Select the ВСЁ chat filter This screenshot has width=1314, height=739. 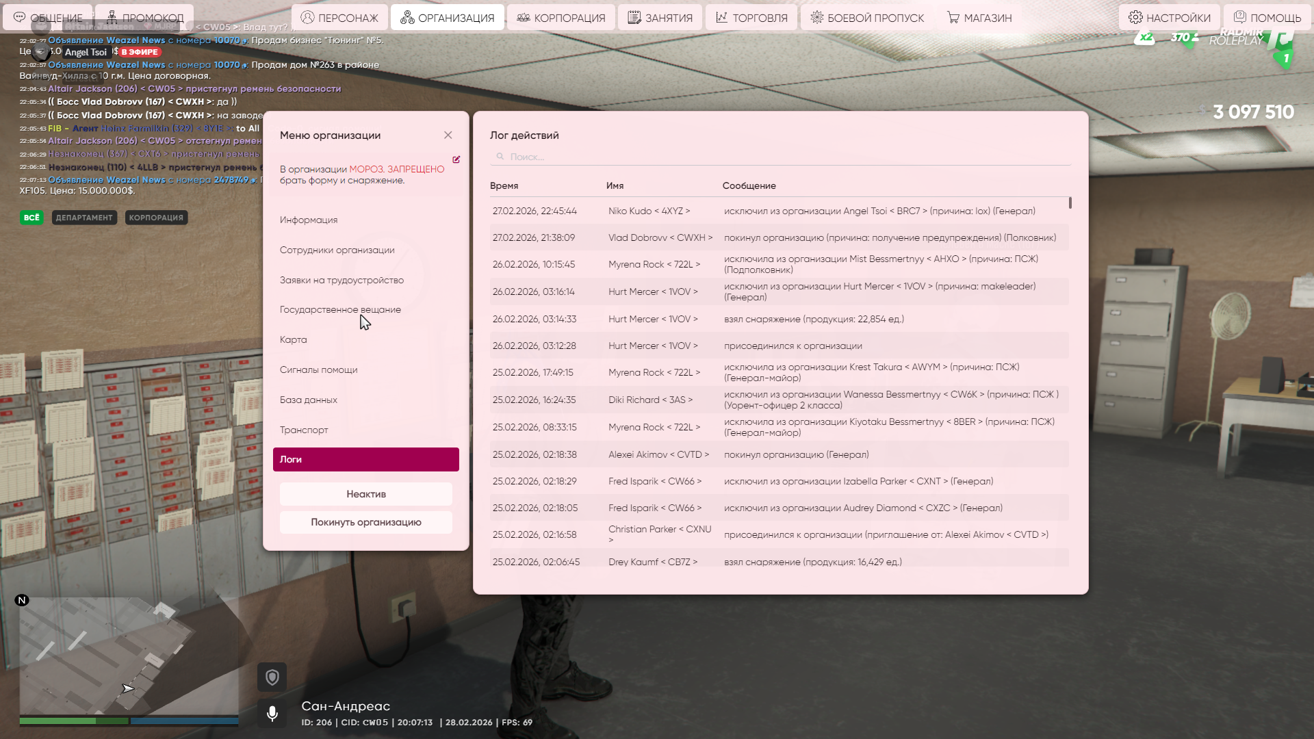click(31, 218)
